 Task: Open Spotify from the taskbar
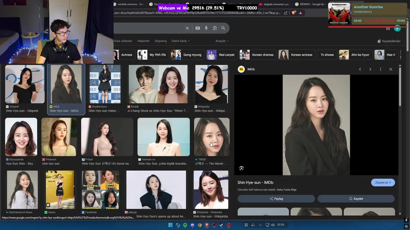[185, 225]
